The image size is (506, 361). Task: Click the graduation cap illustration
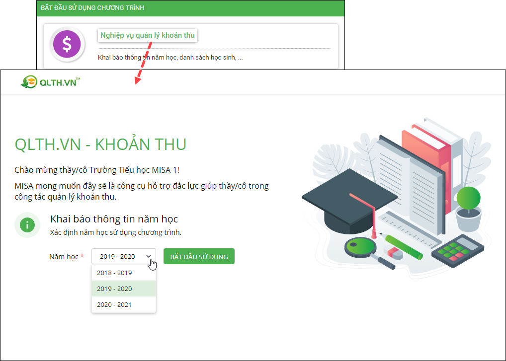349,203
